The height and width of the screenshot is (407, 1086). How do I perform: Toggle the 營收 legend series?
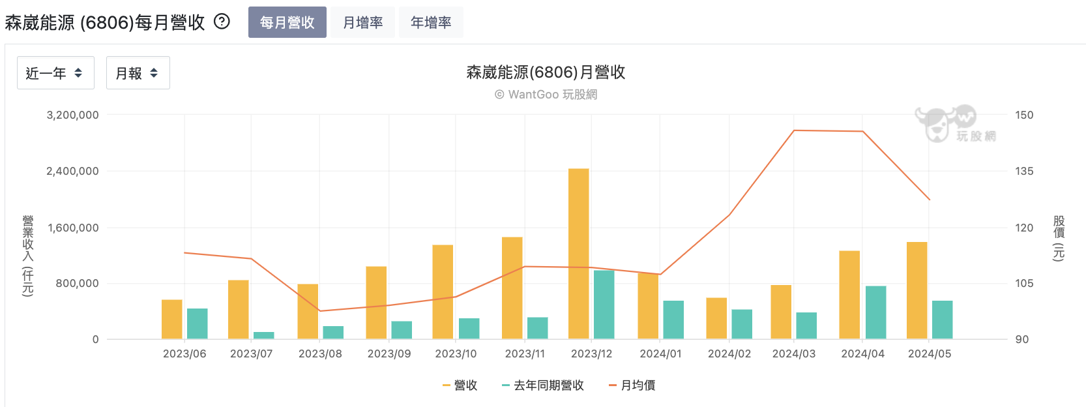pos(460,385)
